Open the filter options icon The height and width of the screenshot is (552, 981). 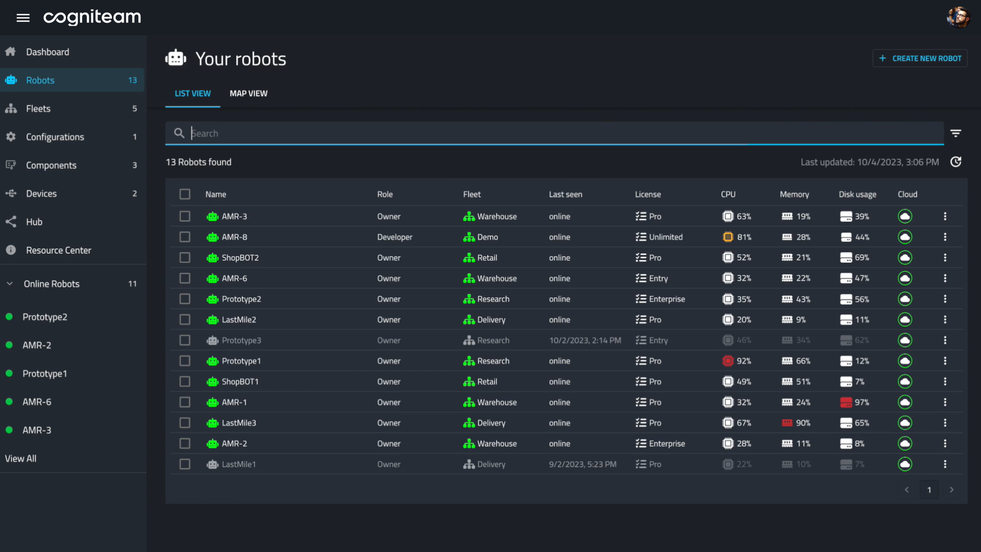point(955,133)
